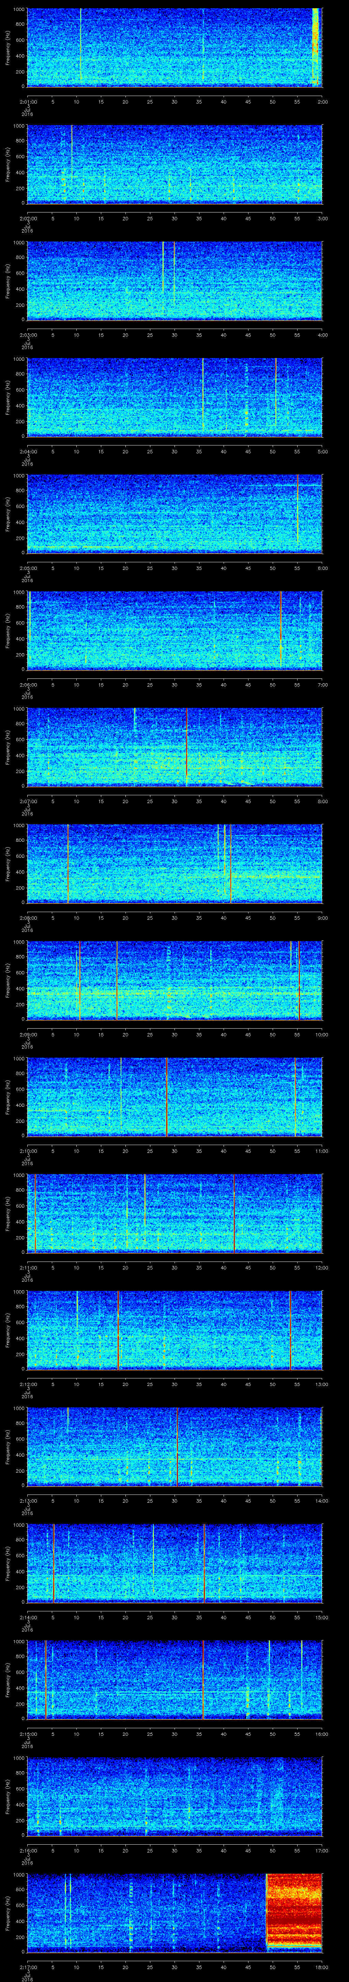Click the spectrogram panel starting at 2:10:00
Viewport: 349px width, 1982px height.
click(174, 1097)
